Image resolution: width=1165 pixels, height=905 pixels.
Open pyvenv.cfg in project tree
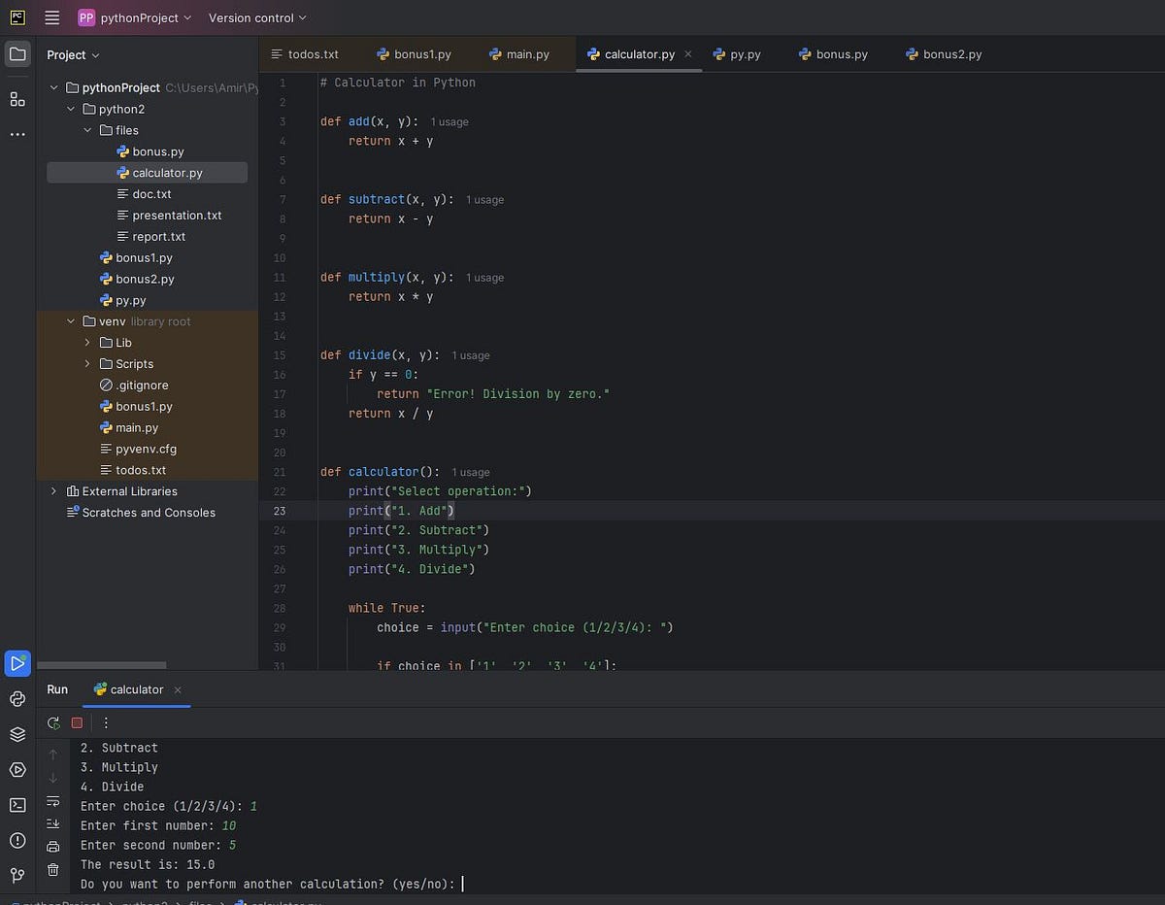pos(139,450)
